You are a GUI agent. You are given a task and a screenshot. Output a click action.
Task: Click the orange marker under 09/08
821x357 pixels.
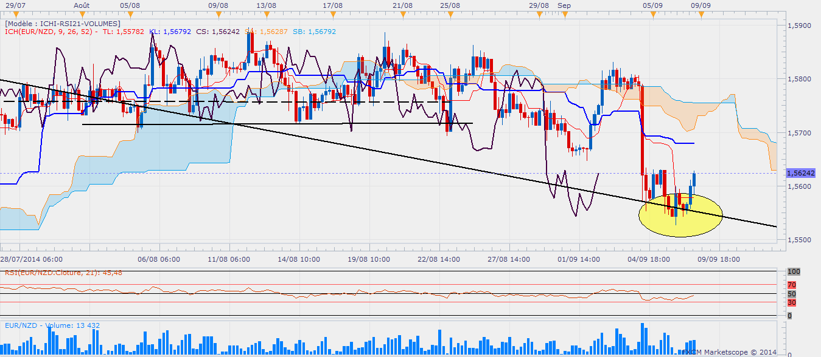[x=218, y=15]
